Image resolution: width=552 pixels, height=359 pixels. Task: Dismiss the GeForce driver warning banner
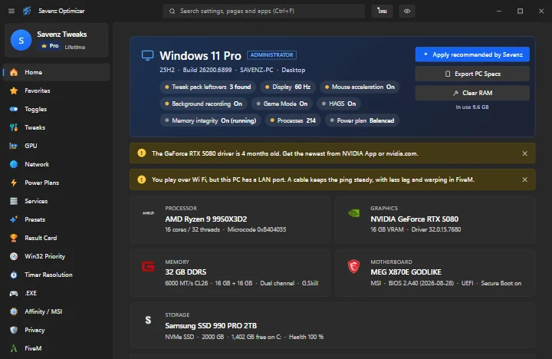coord(524,153)
